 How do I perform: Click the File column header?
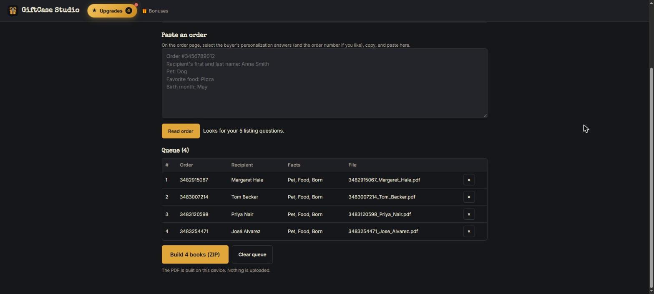pyautogui.click(x=352, y=165)
